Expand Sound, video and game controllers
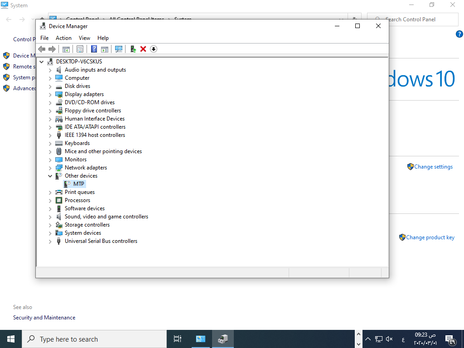The height and width of the screenshot is (348, 464). [50, 217]
